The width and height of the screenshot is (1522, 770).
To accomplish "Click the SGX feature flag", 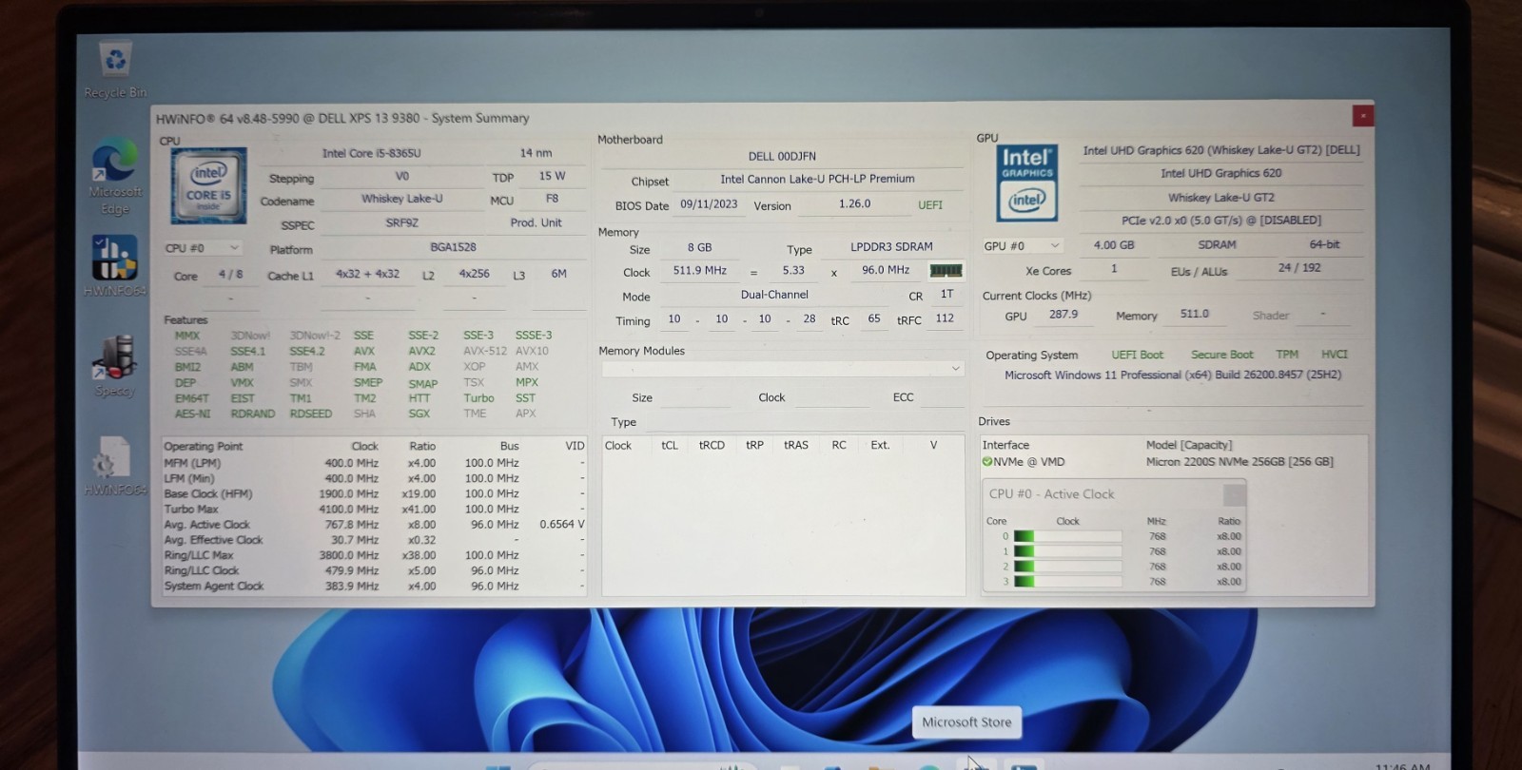I will pyautogui.click(x=419, y=414).
